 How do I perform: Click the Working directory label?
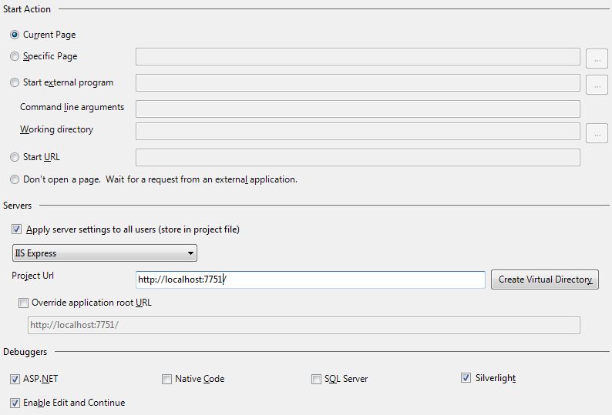click(56, 129)
